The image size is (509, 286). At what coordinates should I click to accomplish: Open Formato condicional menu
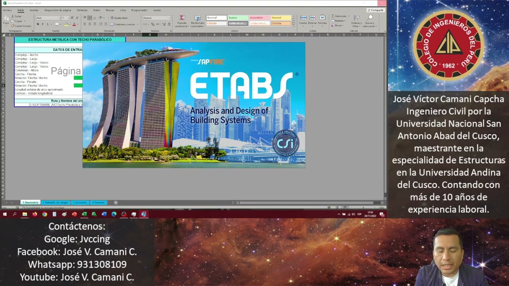pos(181,21)
